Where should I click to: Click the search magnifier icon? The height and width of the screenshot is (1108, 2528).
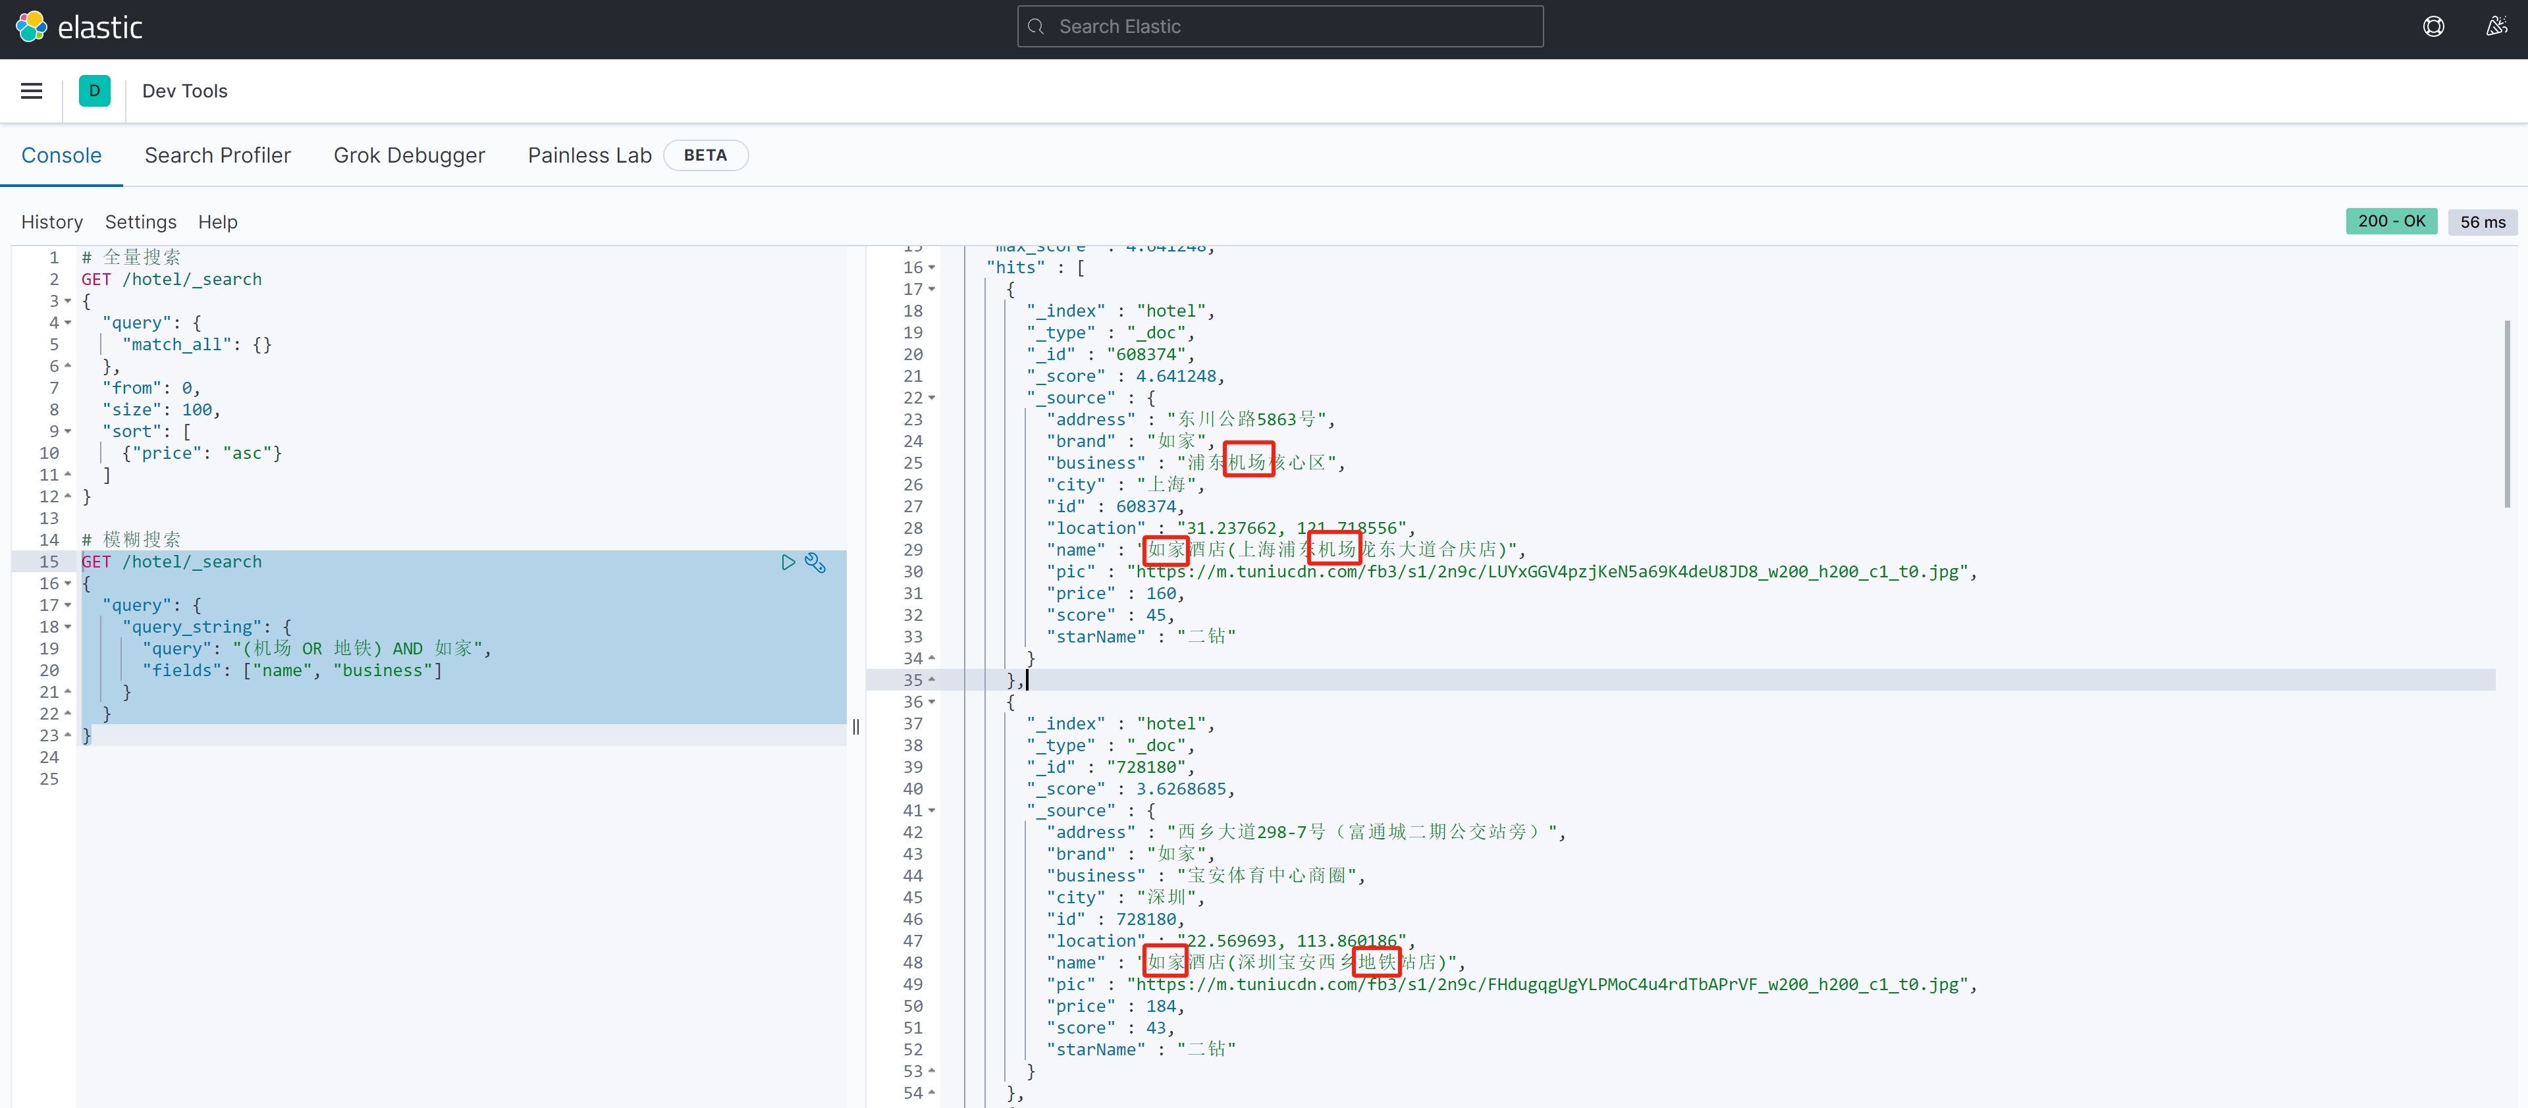click(1036, 26)
